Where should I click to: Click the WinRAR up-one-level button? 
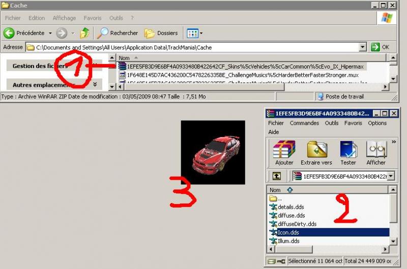[276, 176]
